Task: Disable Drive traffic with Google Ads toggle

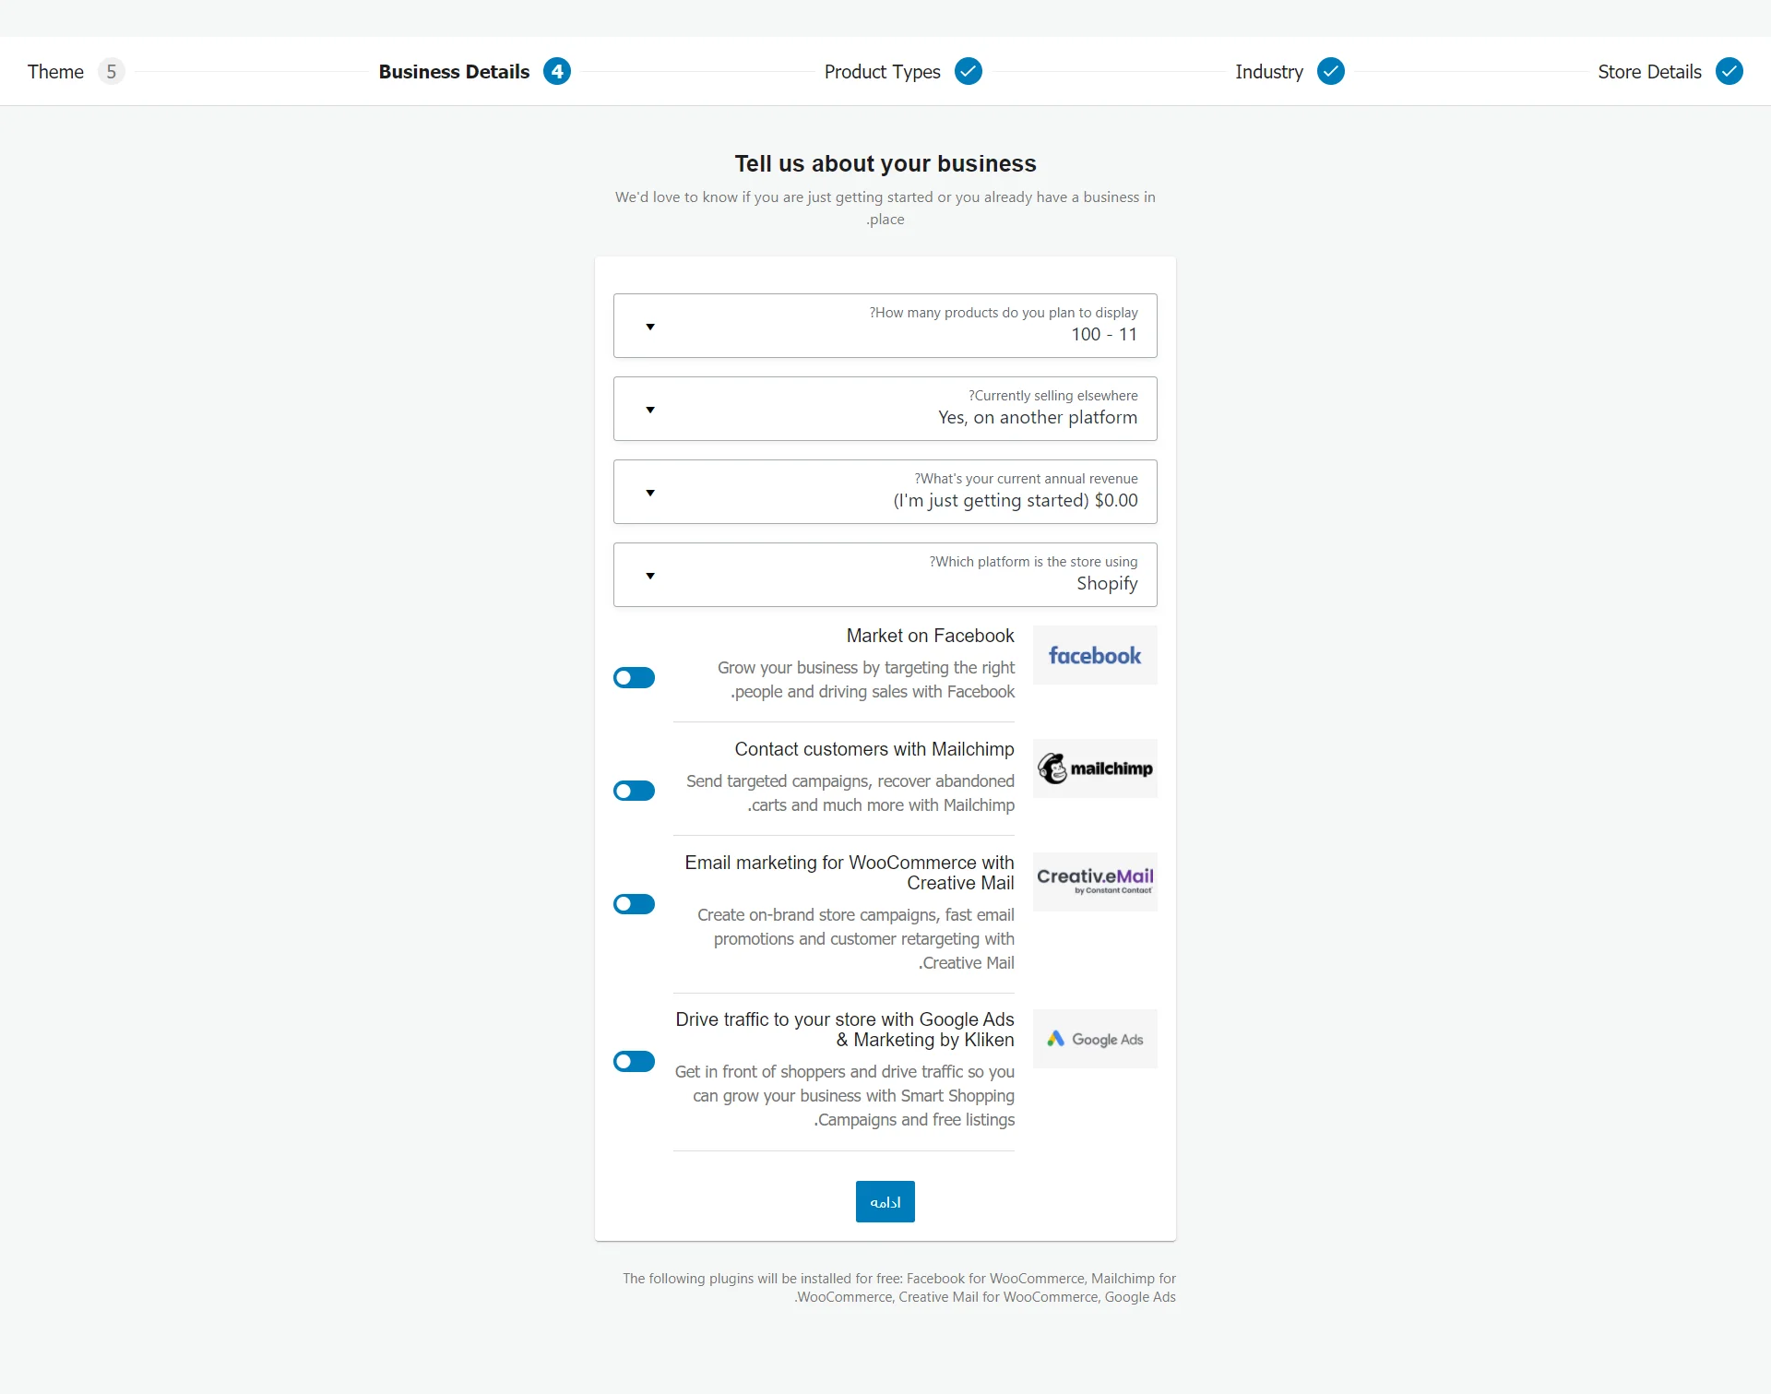Action: [x=633, y=1061]
